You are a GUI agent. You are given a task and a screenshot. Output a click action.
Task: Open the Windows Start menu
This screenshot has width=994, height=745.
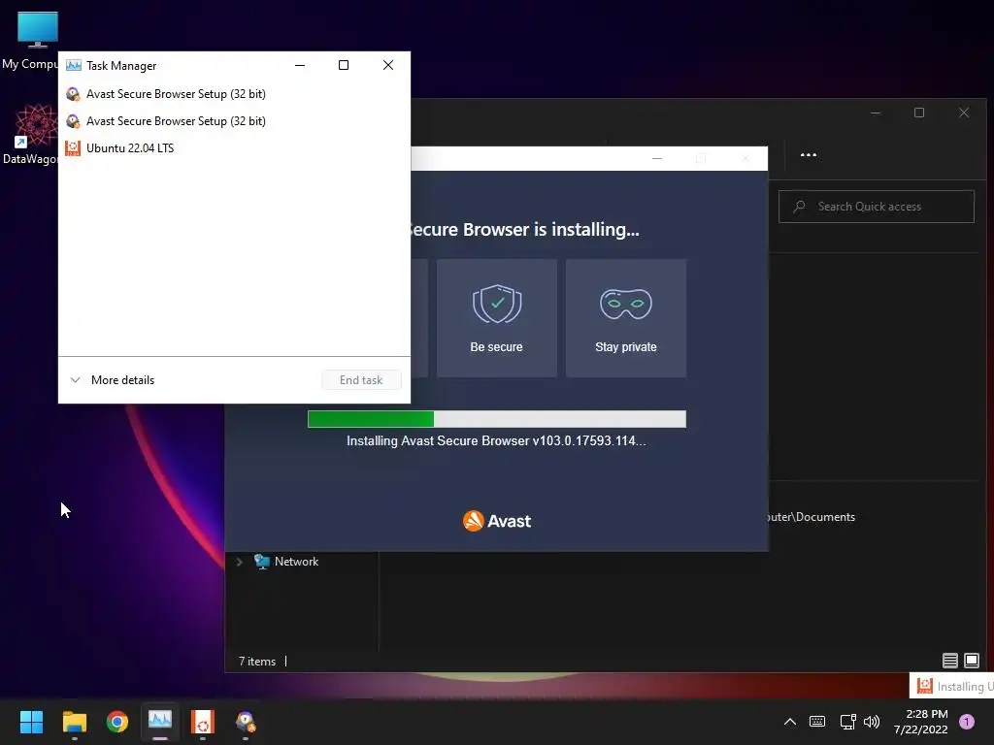[x=31, y=722]
